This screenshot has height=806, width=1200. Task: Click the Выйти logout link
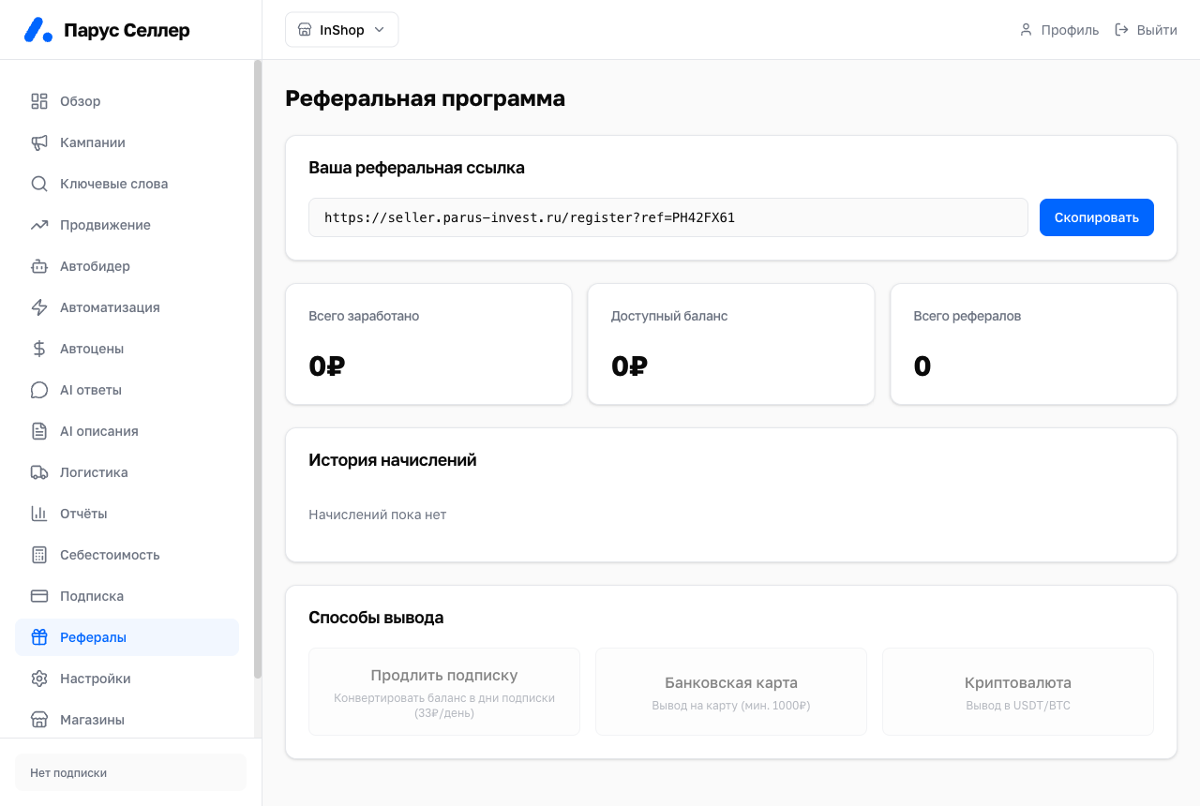click(1146, 30)
